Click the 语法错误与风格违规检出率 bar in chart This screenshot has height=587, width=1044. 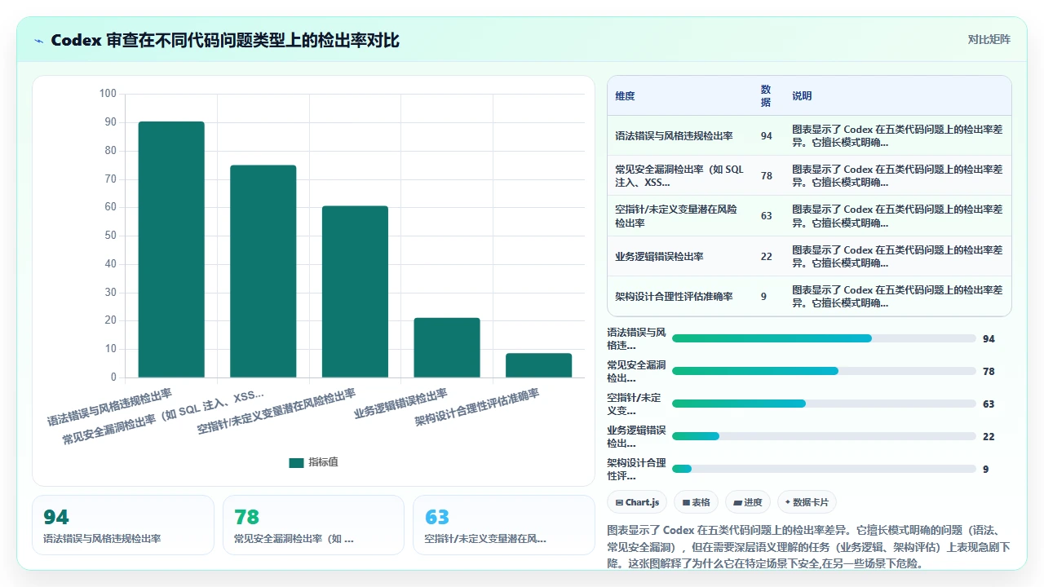[171, 249]
